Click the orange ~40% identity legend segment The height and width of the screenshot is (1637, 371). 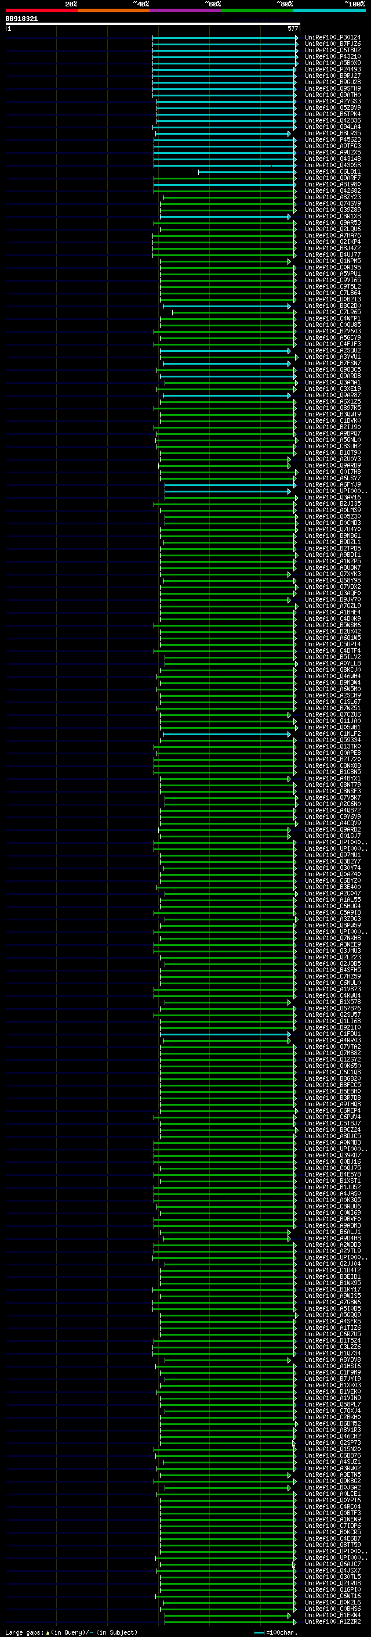pos(114,10)
